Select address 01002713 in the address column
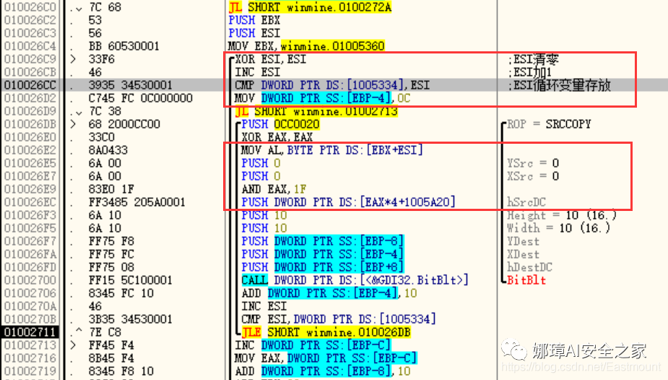The image size is (668, 380). click(30, 345)
